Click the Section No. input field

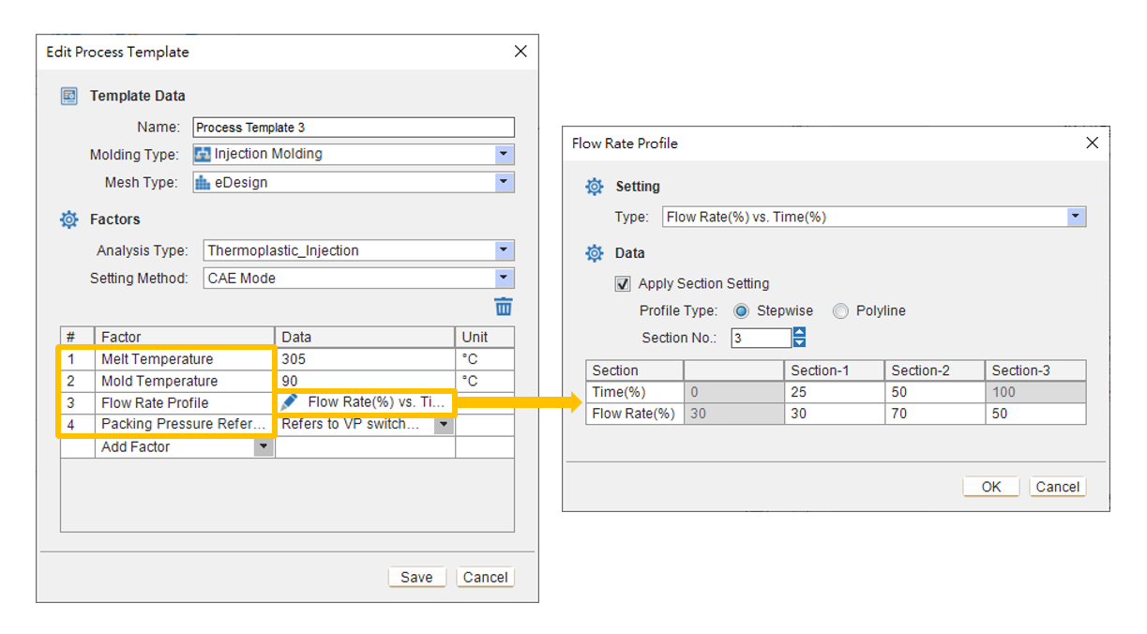(762, 338)
